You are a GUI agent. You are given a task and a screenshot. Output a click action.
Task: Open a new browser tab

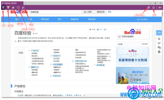[x=25, y=3]
